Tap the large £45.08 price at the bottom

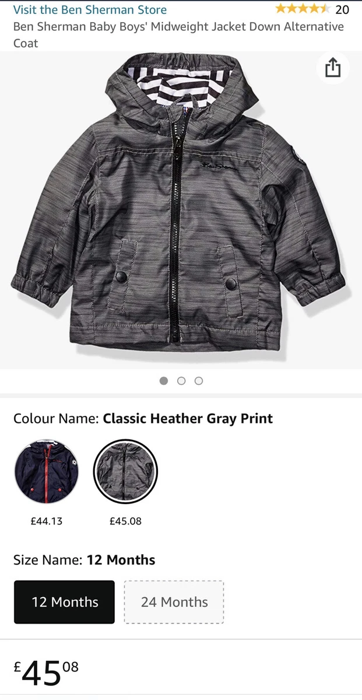(46, 673)
